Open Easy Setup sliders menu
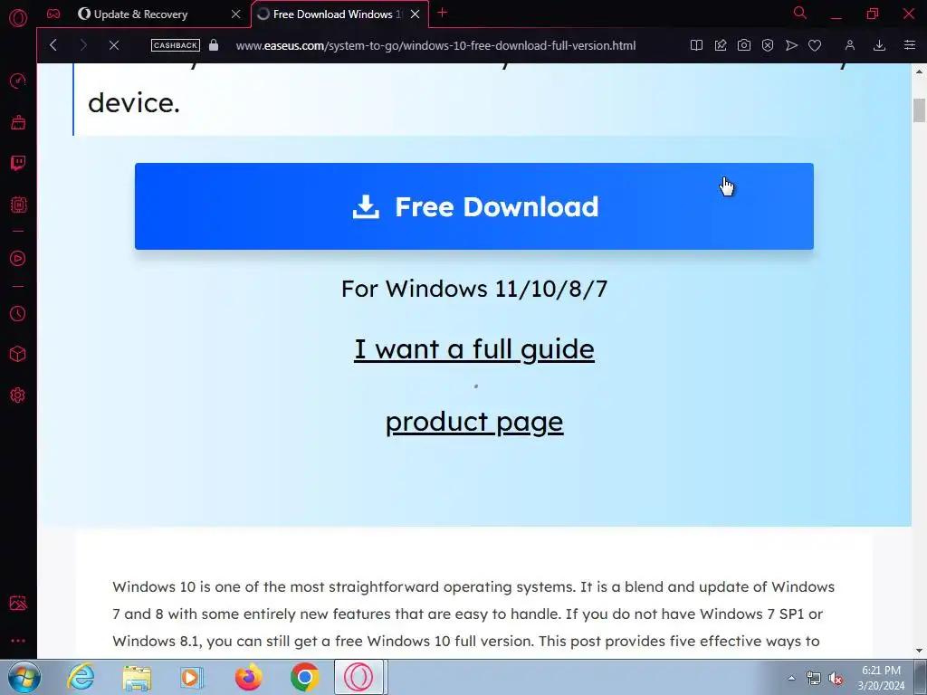Viewport: 927px width, 695px height. click(909, 45)
